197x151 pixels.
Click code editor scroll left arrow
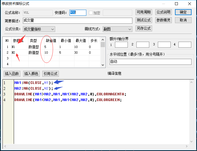5,146
